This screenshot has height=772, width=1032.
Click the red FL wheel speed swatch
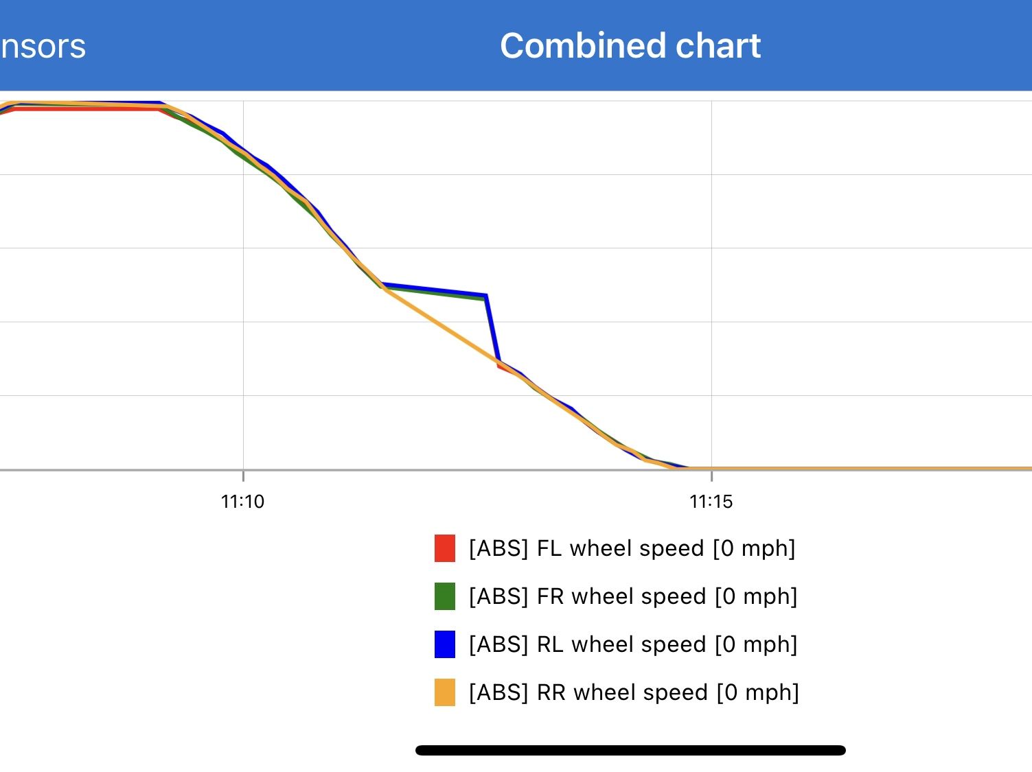coord(445,548)
